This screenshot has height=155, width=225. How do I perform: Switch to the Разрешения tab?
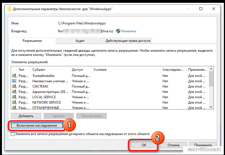(x=32, y=41)
